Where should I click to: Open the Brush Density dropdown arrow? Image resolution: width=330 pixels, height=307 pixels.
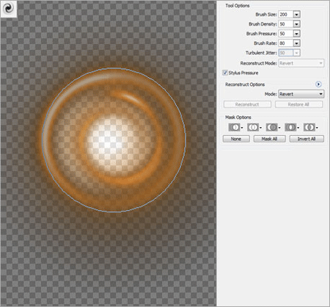tap(296, 24)
